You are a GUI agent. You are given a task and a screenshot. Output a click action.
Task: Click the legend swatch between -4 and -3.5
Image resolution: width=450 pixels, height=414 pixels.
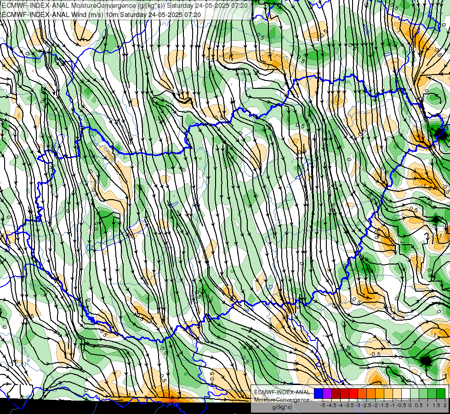pos(345,393)
